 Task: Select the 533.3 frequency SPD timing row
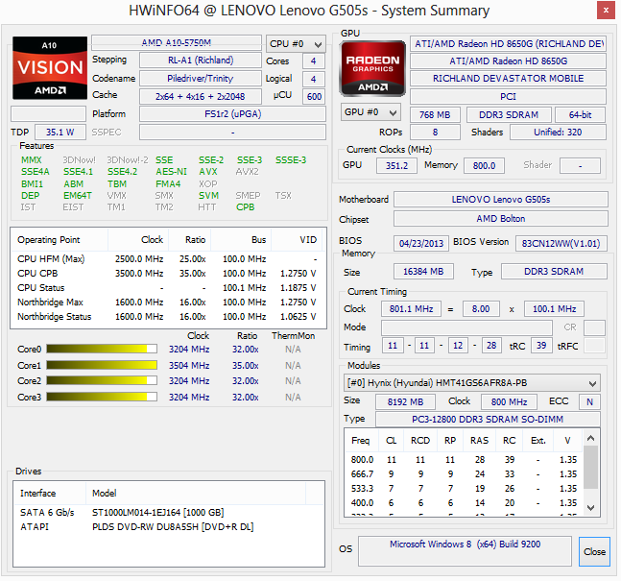464,489
